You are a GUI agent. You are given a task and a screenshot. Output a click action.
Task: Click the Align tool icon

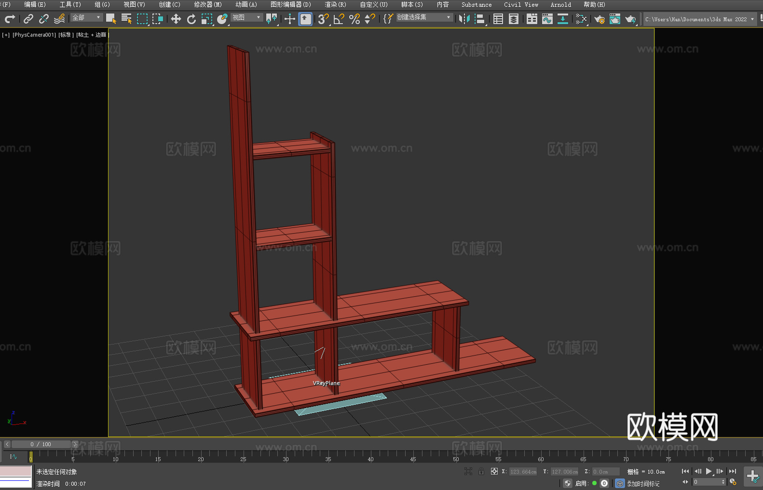(480, 19)
